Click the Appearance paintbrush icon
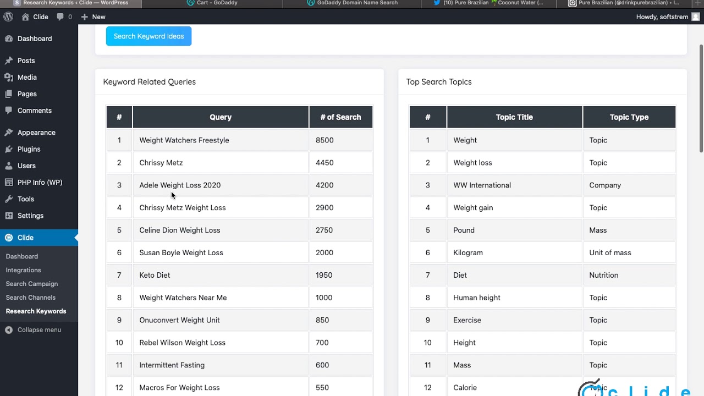 8,132
